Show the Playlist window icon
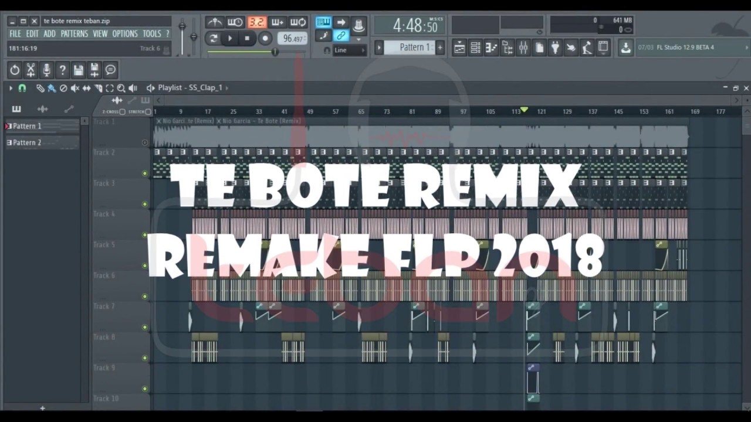The image size is (751, 422). click(459, 47)
